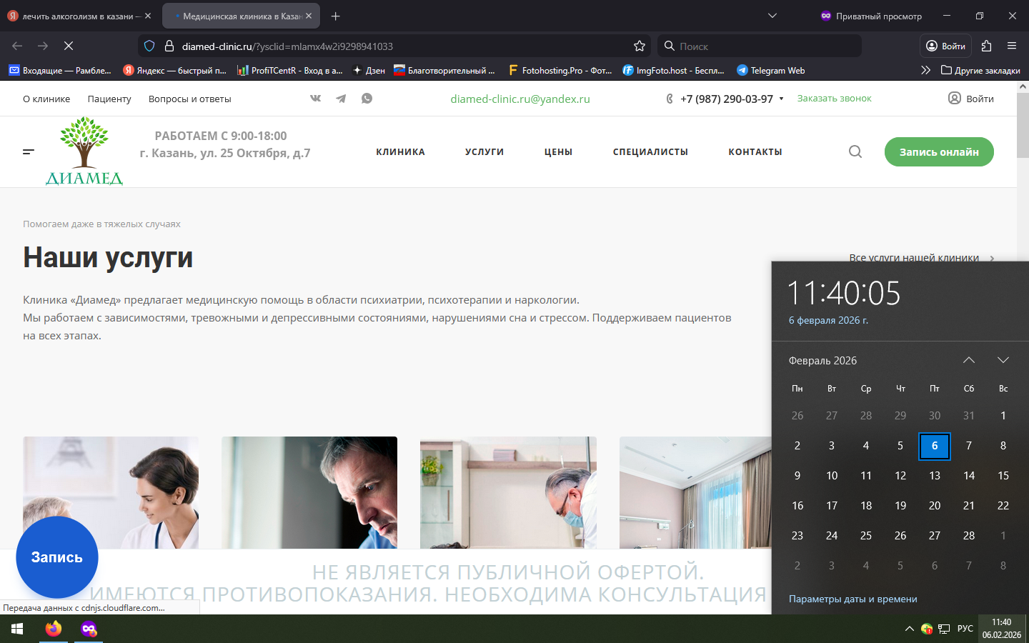Open the Firefox extensions puzzle icon
The width and height of the screenshot is (1029, 643).
pyautogui.click(x=986, y=46)
